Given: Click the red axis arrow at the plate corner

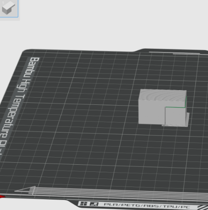Looking at the screenshot, I should point(3,197).
